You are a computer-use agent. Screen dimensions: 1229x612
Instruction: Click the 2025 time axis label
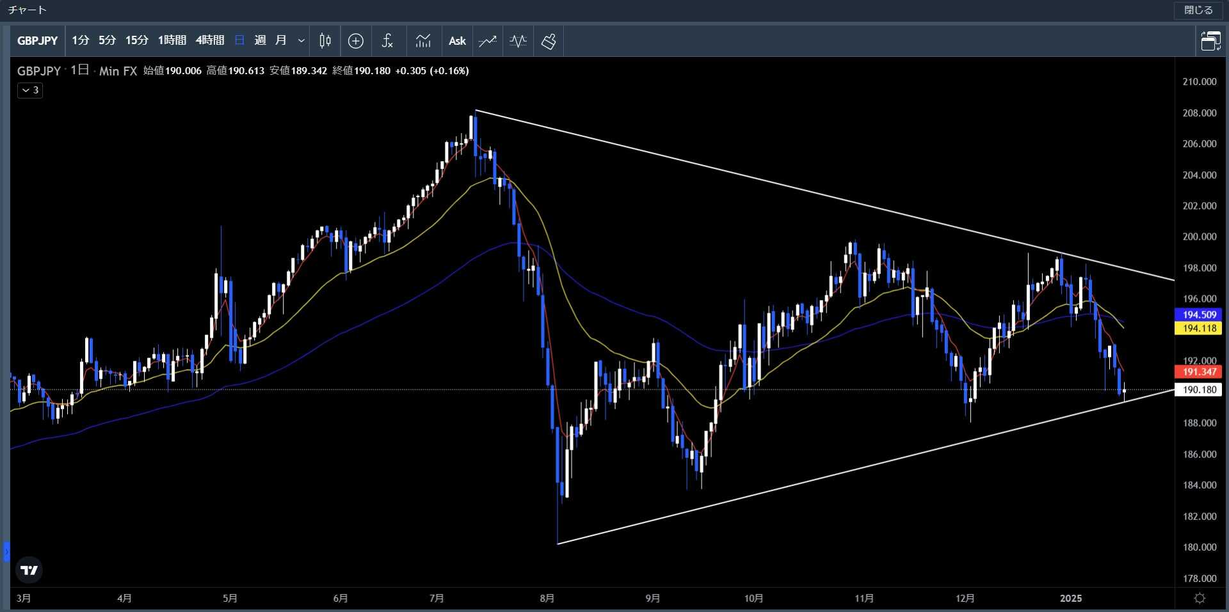pos(1071,599)
